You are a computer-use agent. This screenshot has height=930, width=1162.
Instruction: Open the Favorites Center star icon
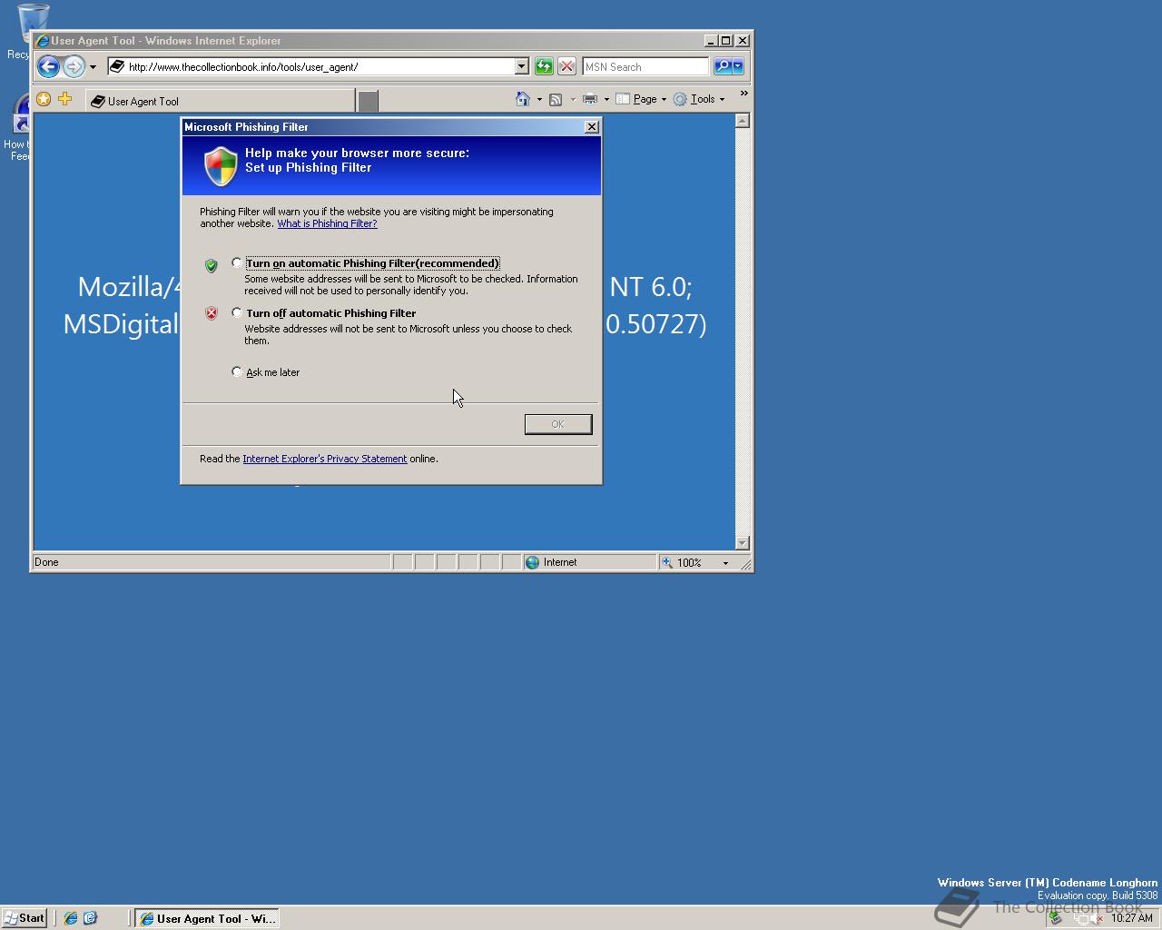tap(44, 99)
